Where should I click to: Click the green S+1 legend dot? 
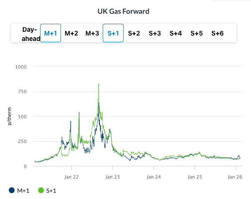[41, 191]
